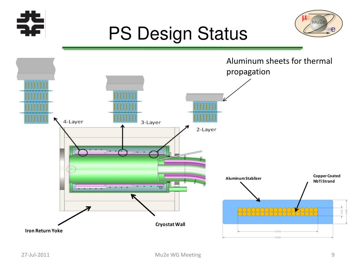
Task: Click the 3-Layer coil cross-section diagram
Action: (x=125, y=99)
